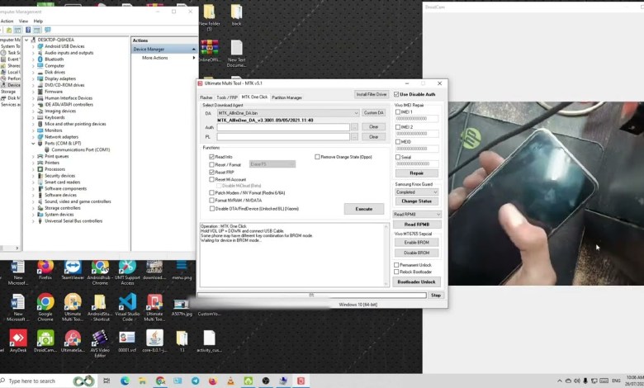Toggle the Use Disable Auth checkbox
This screenshot has width=644, height=388.
pyautogui.click(x=396, y=94)
